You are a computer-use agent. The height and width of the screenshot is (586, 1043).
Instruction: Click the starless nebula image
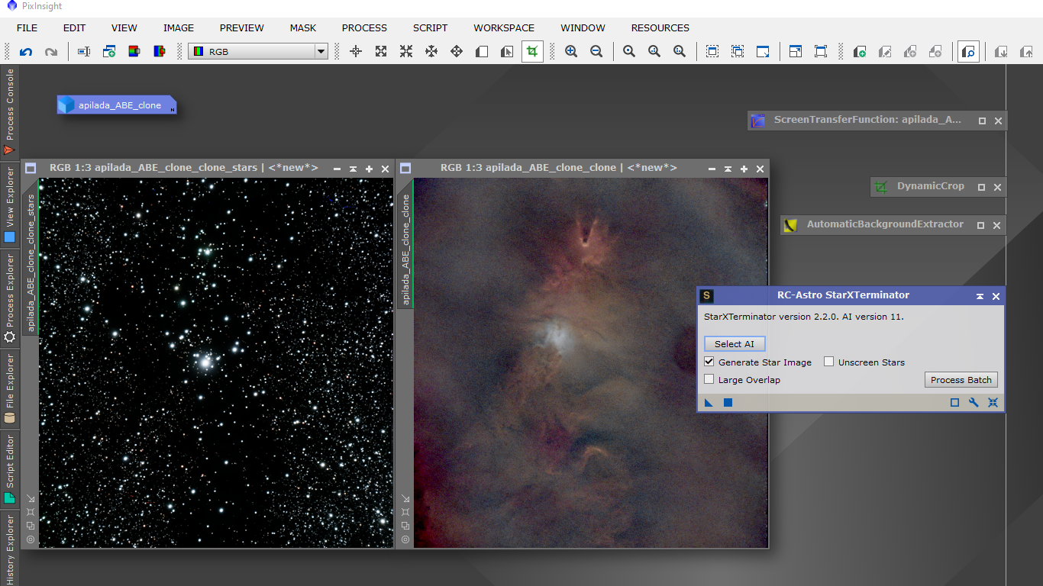590,363
